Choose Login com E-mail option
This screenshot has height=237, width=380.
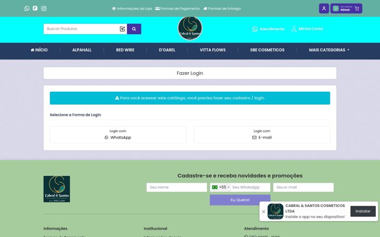click(262, 134)
